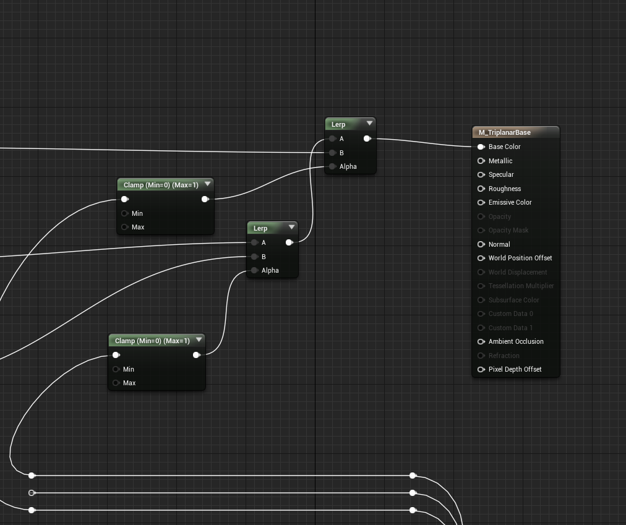Screen dimensions: 626x525
Task: Click the Alpha input pin on the lower Lerp node
Action: click(255, 270)
